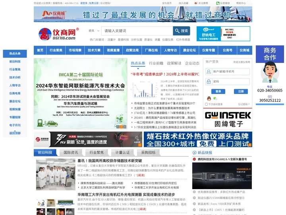Open 技术方案 navigation item
Screen dimensions: 286x215
(x=94, y=50)
